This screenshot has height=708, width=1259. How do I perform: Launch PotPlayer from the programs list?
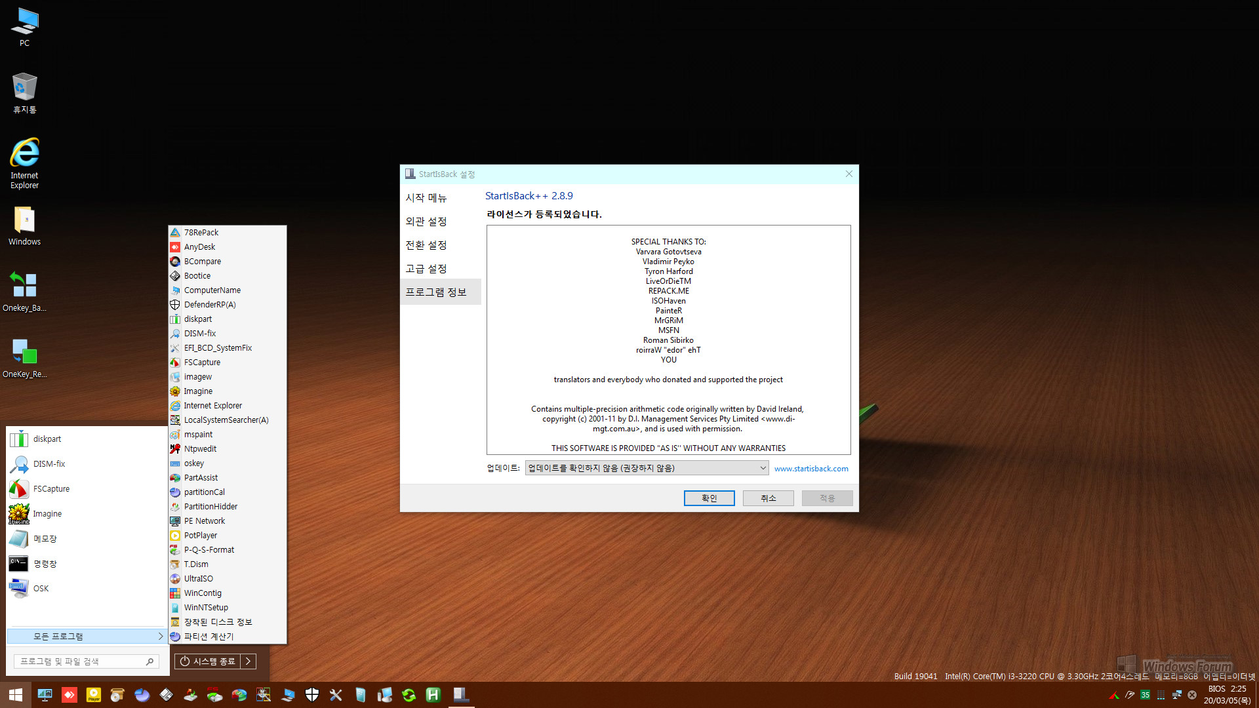pyautogui.click(x=227, y=536)
